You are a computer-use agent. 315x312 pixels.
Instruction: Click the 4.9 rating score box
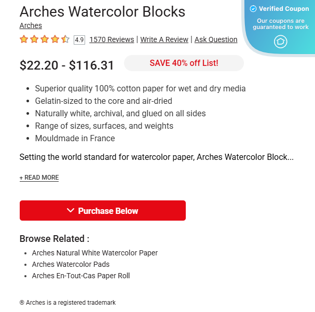point(79,40)
